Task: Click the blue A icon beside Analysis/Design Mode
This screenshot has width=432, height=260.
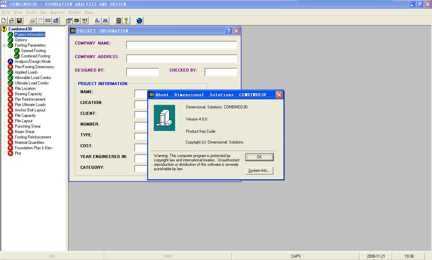Action: [10, 61]
